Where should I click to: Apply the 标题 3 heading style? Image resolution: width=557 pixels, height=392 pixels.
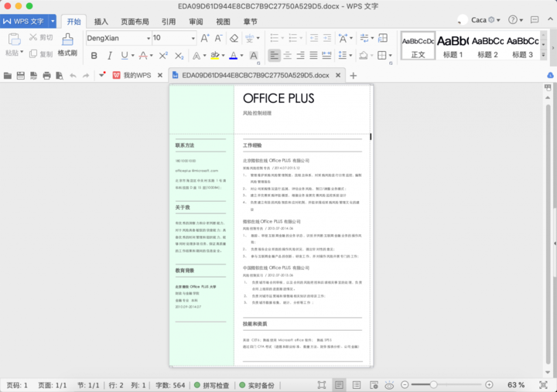[522, 46]
